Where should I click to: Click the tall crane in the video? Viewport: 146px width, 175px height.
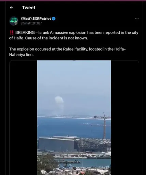pyautogui.click(x=104, y=125)
